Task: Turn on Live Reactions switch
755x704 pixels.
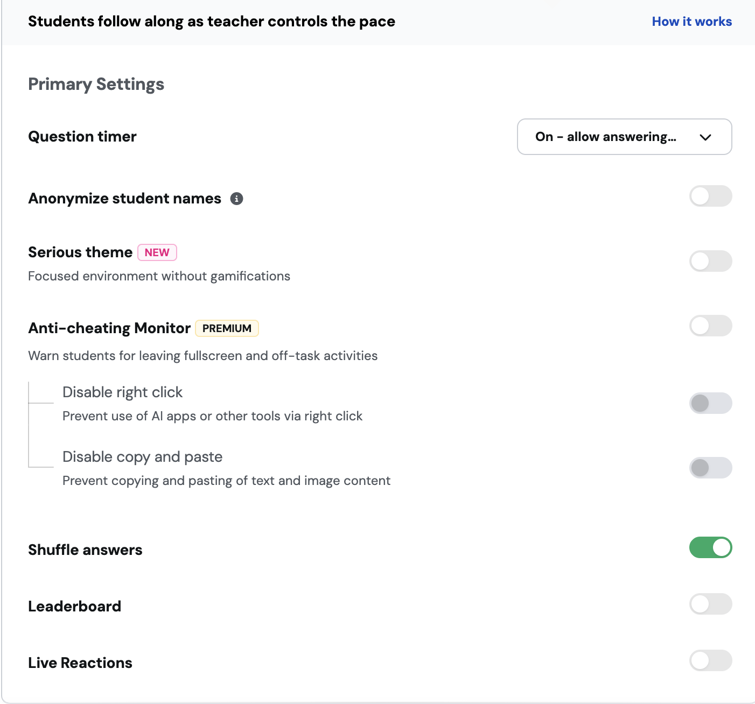Action: (x=711, y=660)
